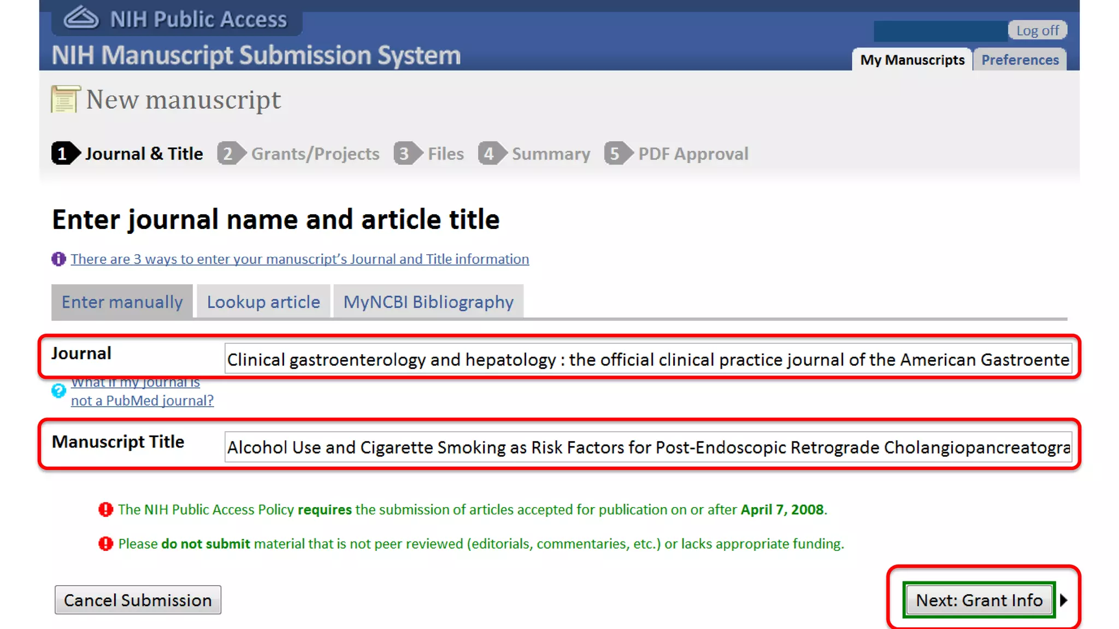Click the step 1 arrow badge icon

(x=66, y=154)
